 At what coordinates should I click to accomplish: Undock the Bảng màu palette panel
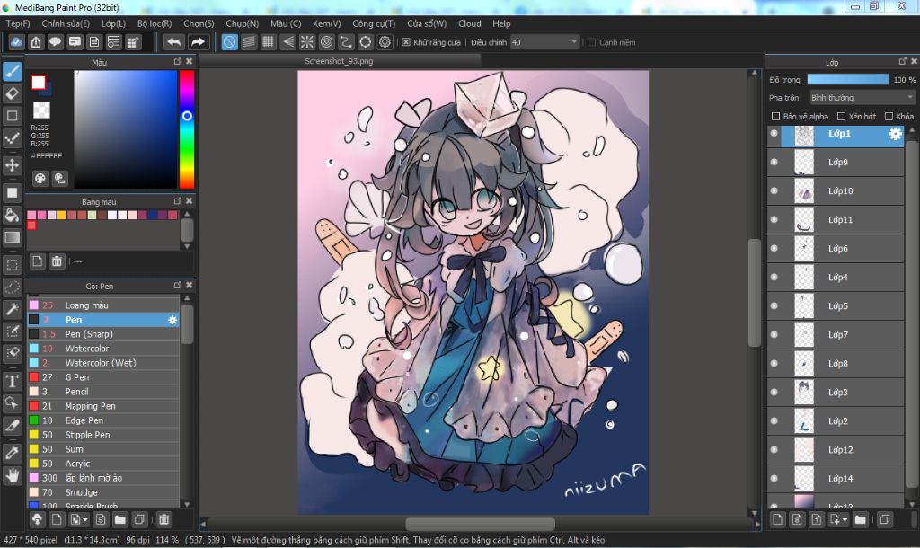click(x=178, y=200)
